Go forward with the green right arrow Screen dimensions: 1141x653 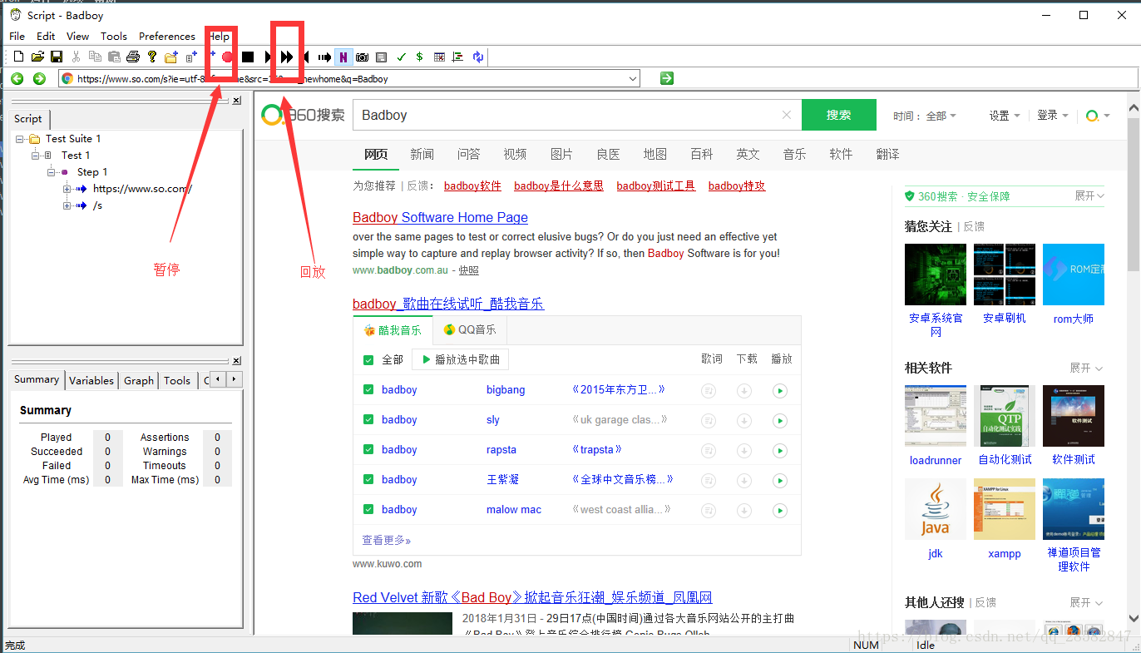point(39,78)
